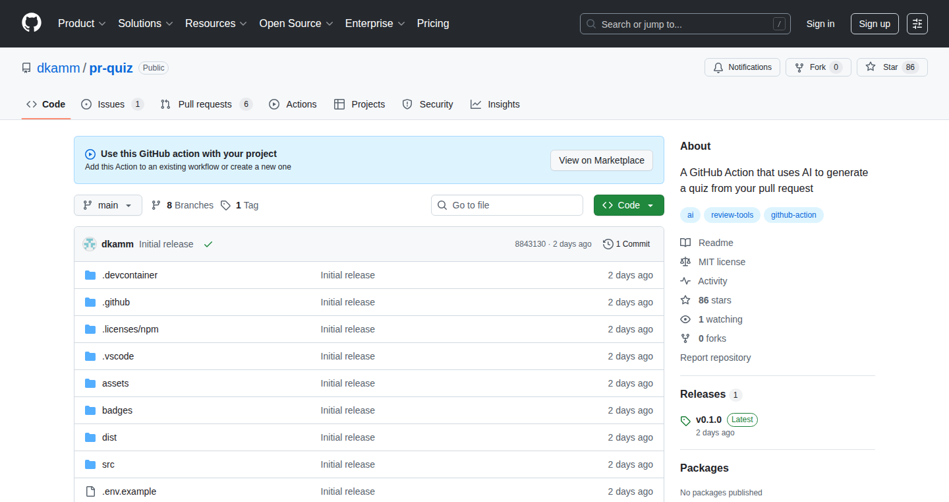Open the .vscode folder
Viewport: 949px width, 502px height.
point(118,356)
